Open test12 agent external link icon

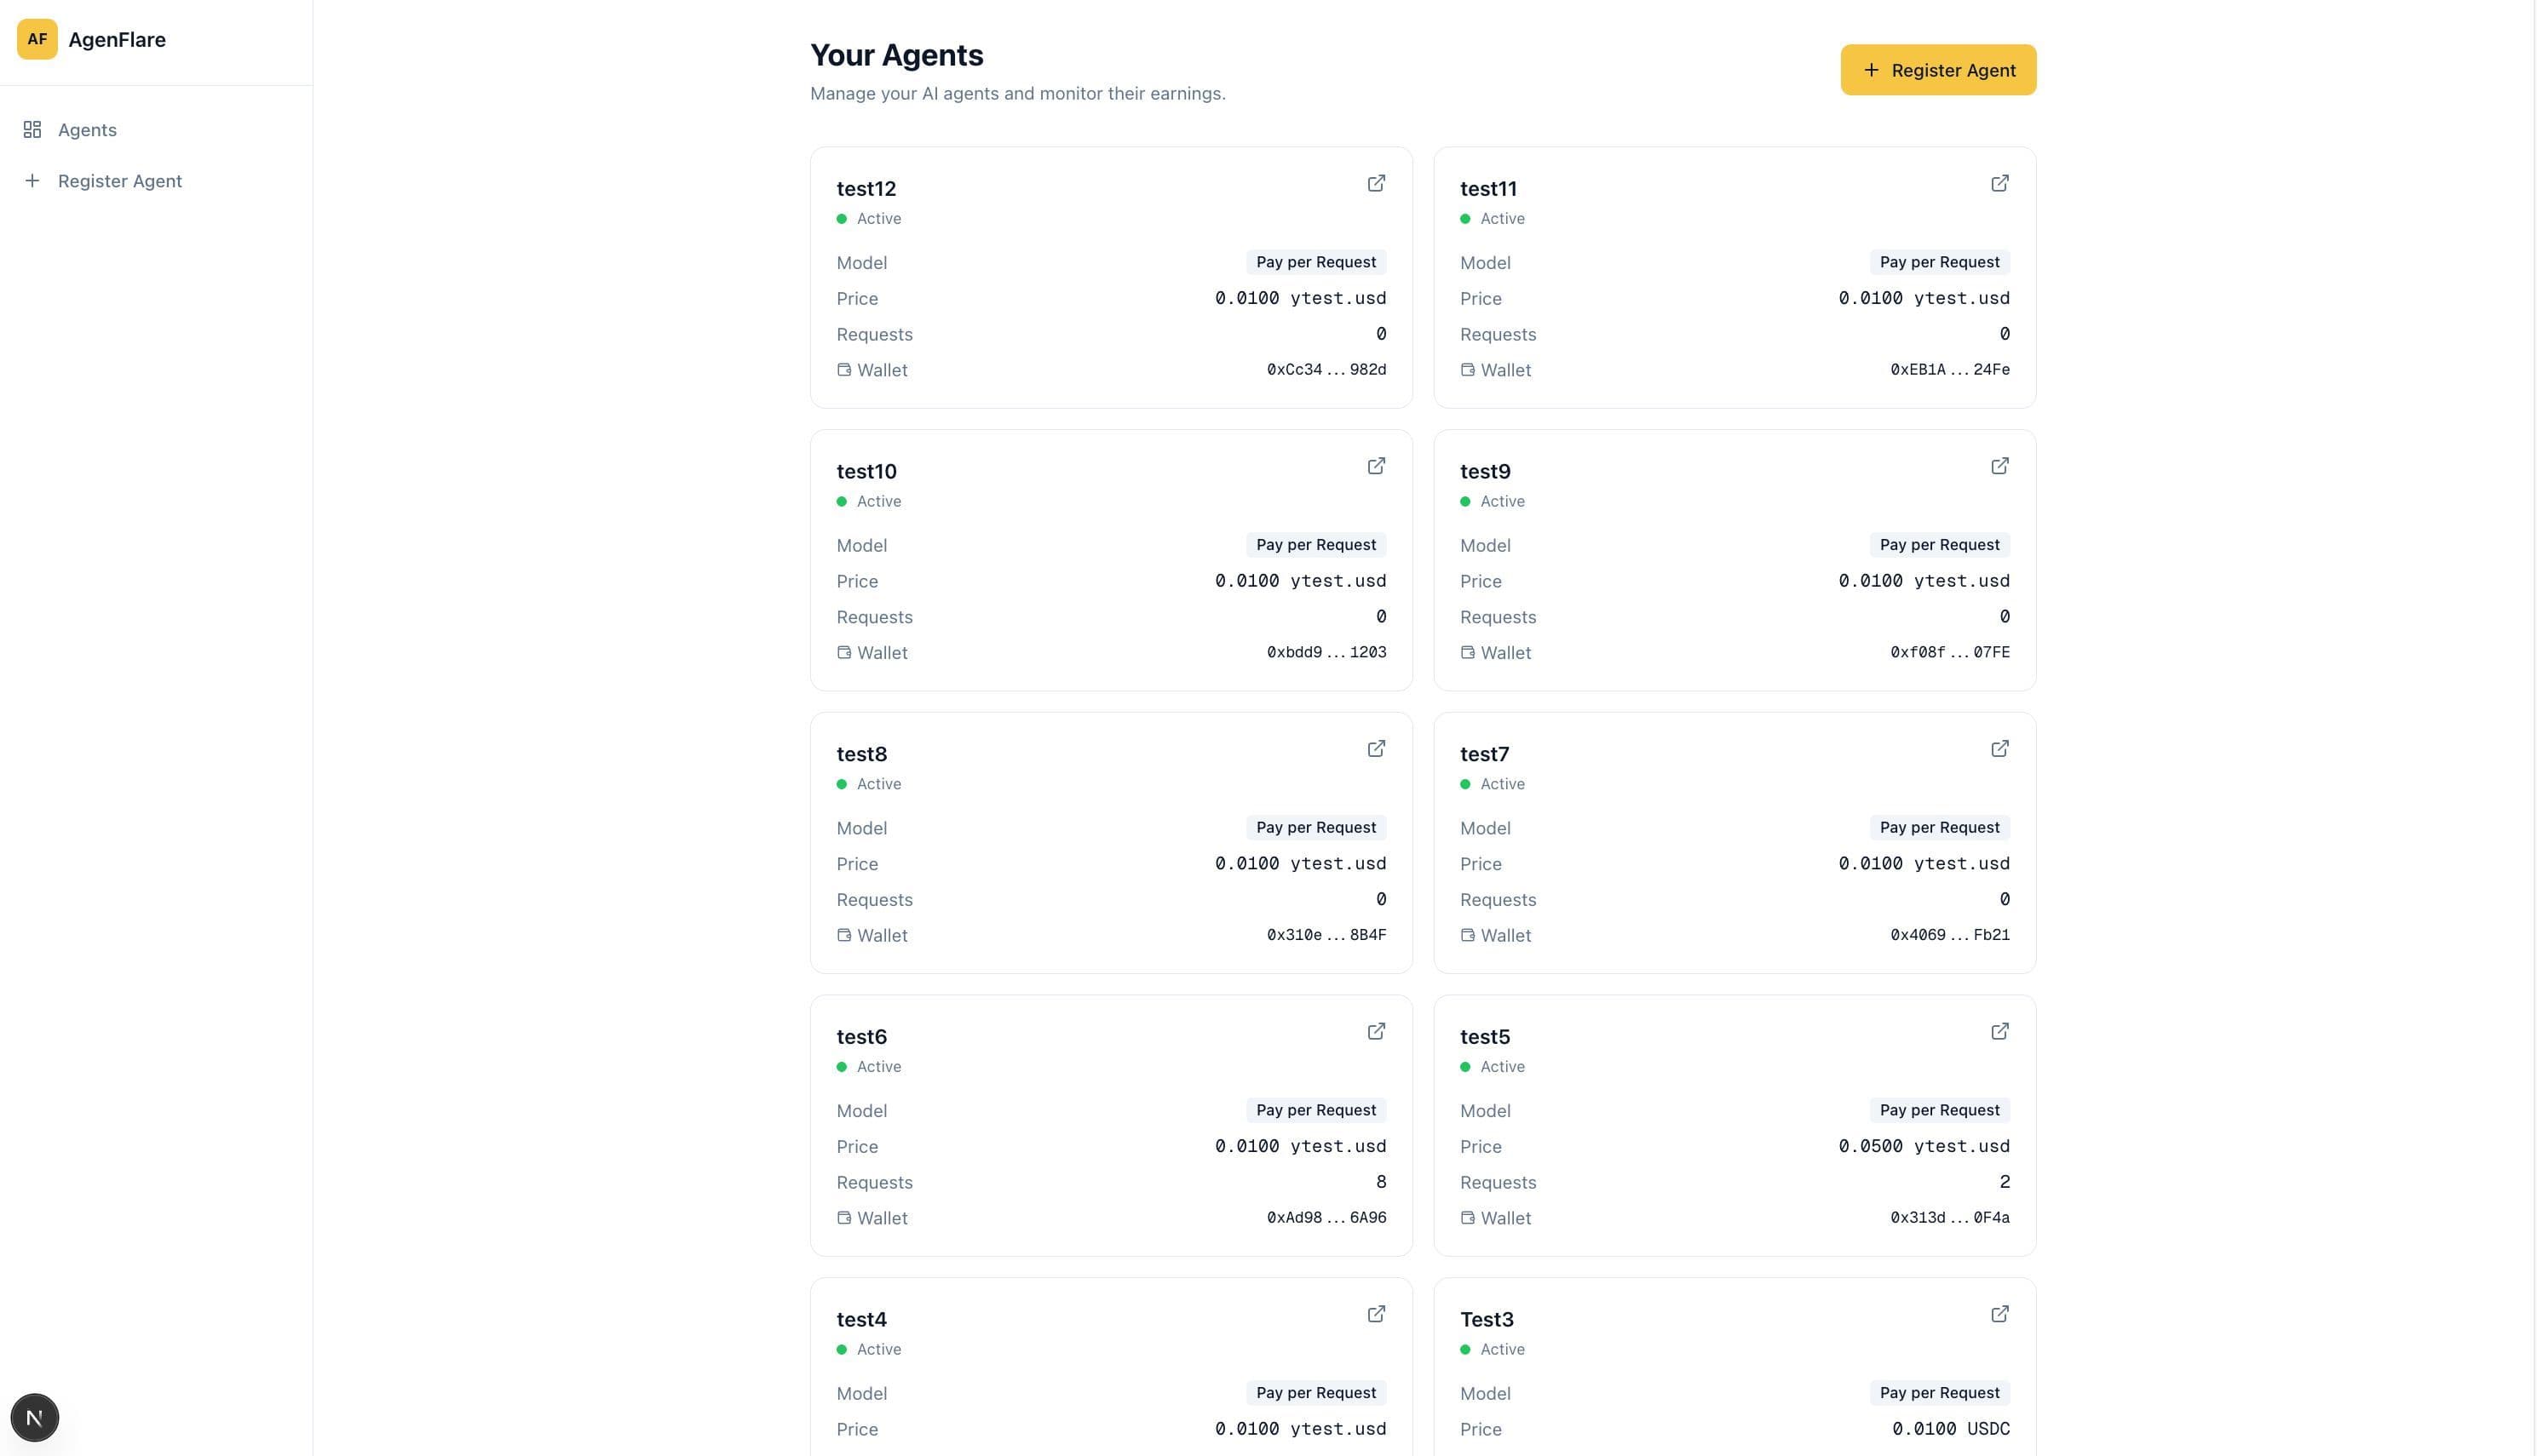pos(1376,183)
